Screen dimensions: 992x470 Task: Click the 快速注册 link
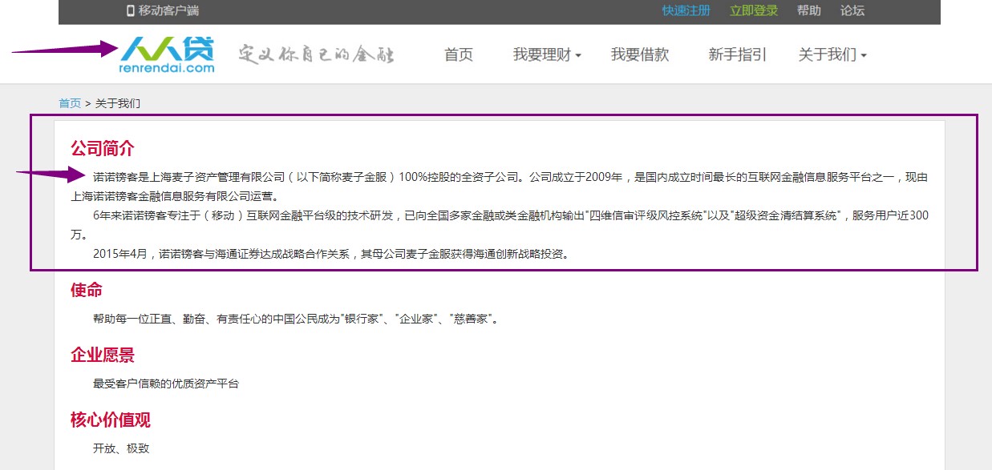(686, 10)
